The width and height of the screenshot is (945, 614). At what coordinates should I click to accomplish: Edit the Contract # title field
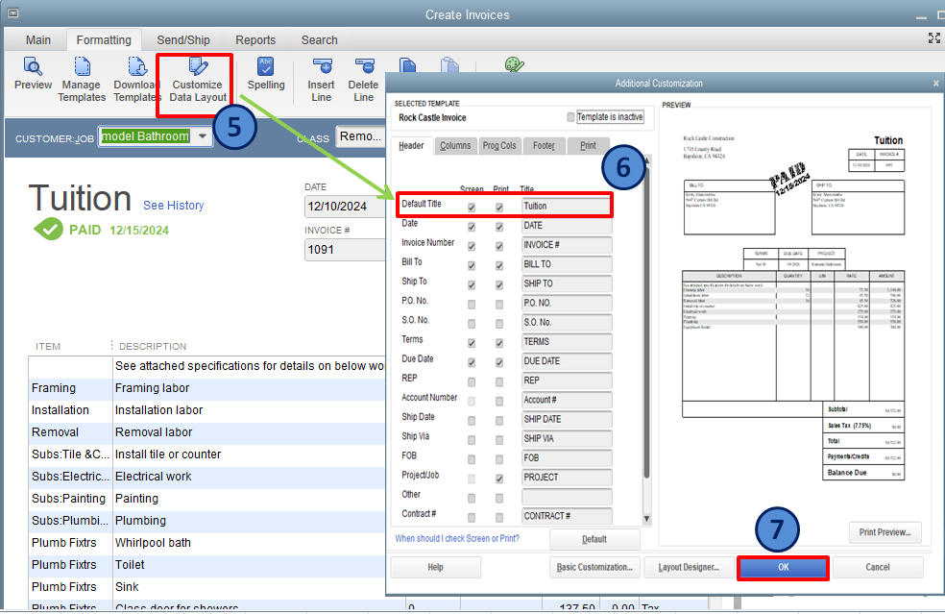568,516
